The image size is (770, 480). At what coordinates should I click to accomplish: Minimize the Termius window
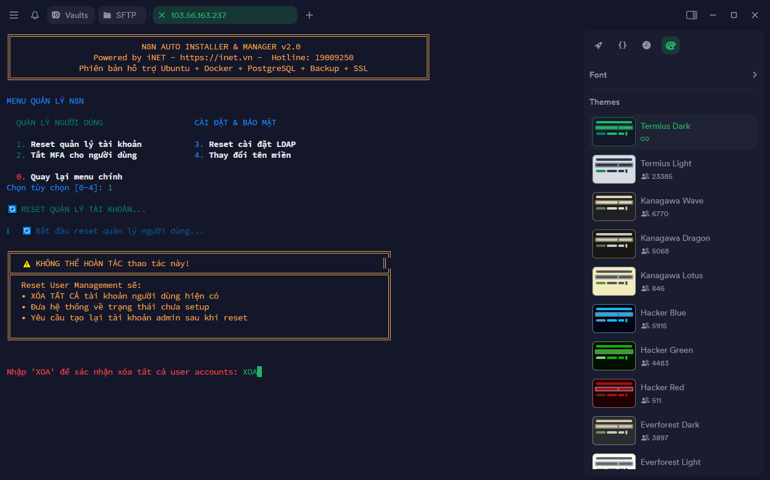[713, 15]
